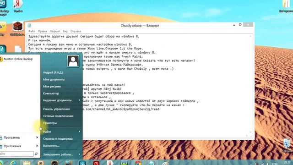Expand the Недавние документы submenu arrow
Viewport: 293px width, 165px height.
[79, 100]
